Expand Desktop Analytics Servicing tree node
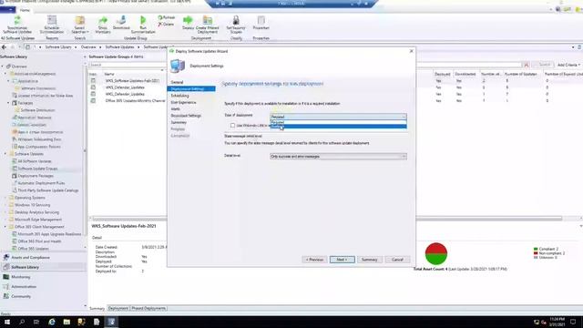 [x=5, y=212]
